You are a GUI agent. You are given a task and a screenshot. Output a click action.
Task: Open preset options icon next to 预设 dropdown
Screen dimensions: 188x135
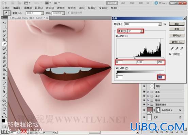click(165, 24)
